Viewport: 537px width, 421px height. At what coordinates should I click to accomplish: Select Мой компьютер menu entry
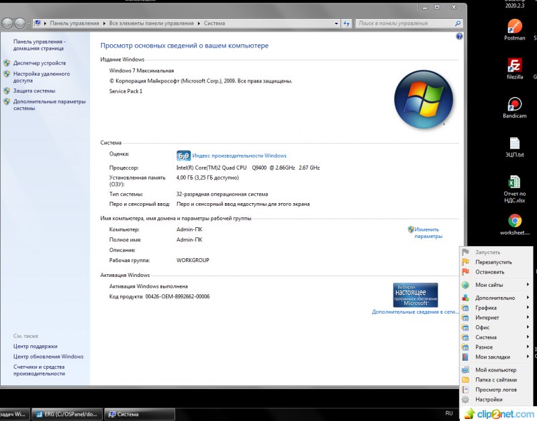[496, 369]
